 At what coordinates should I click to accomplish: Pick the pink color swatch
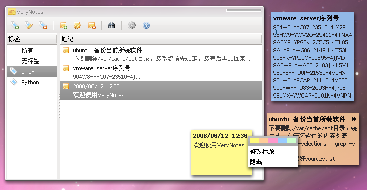point(273,141)
